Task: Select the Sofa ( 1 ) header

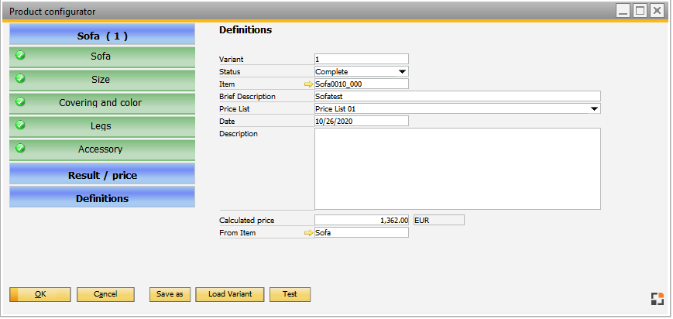Action: (102, 36)
